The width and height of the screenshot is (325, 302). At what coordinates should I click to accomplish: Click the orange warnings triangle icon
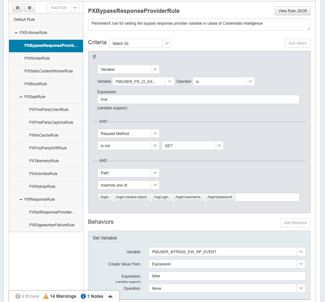pyautogui.click(x=46, y=296)
